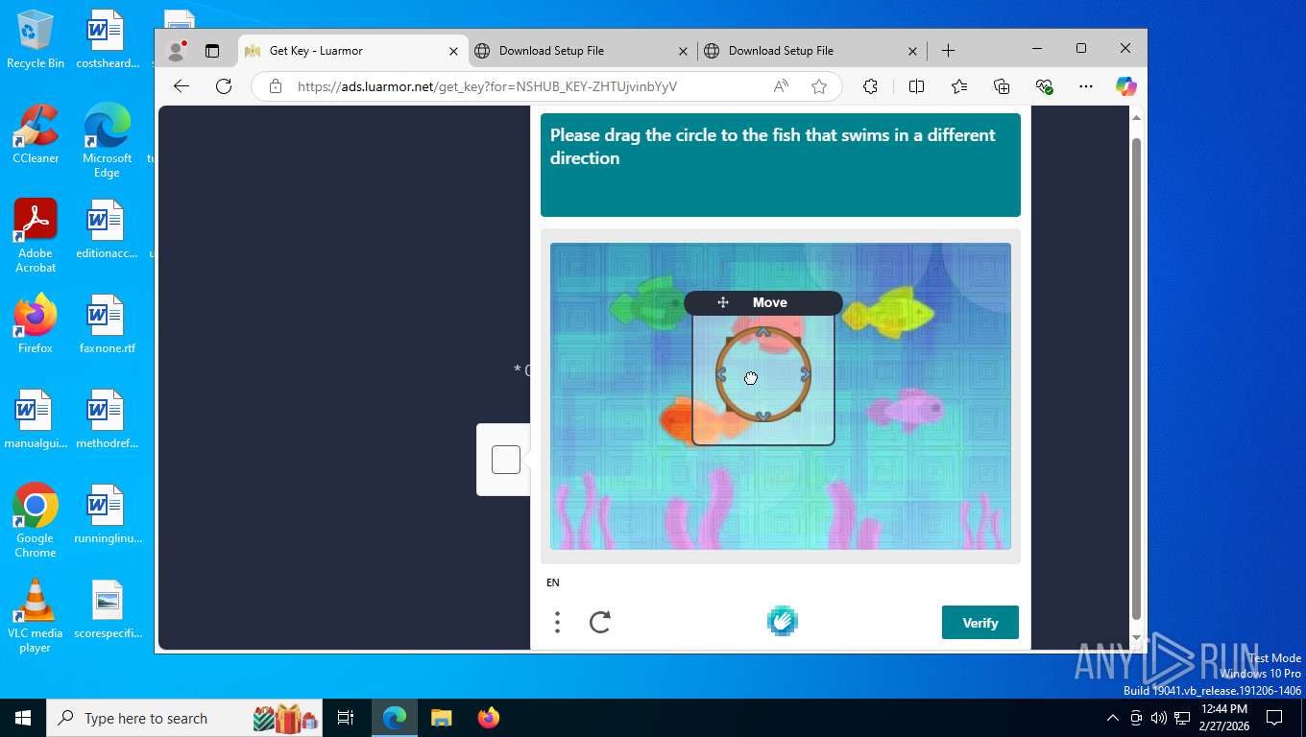Viewport: 1306px width, 737px height.
Task: Close the second Download Setup File tab
Action: click(x=913, y=51)
